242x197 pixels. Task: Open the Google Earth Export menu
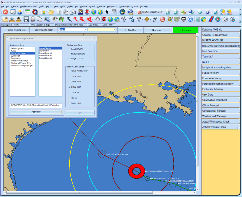(x=28, y=6)
